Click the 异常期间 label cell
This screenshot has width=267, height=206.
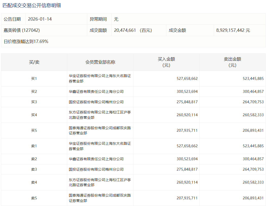[x=98, y=19]
